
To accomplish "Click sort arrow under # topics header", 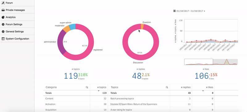I will pyautogui.click(x=98, y=91).
